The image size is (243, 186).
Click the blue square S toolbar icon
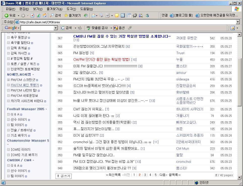tap(123, 15)
